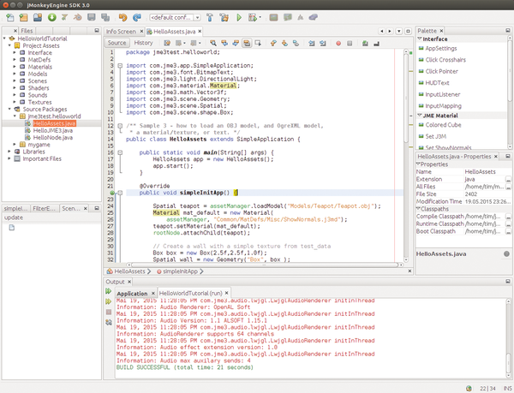Open HelloJME3.java in the project tree
Viewport: 514px width, 393px height.
(52, 130)
